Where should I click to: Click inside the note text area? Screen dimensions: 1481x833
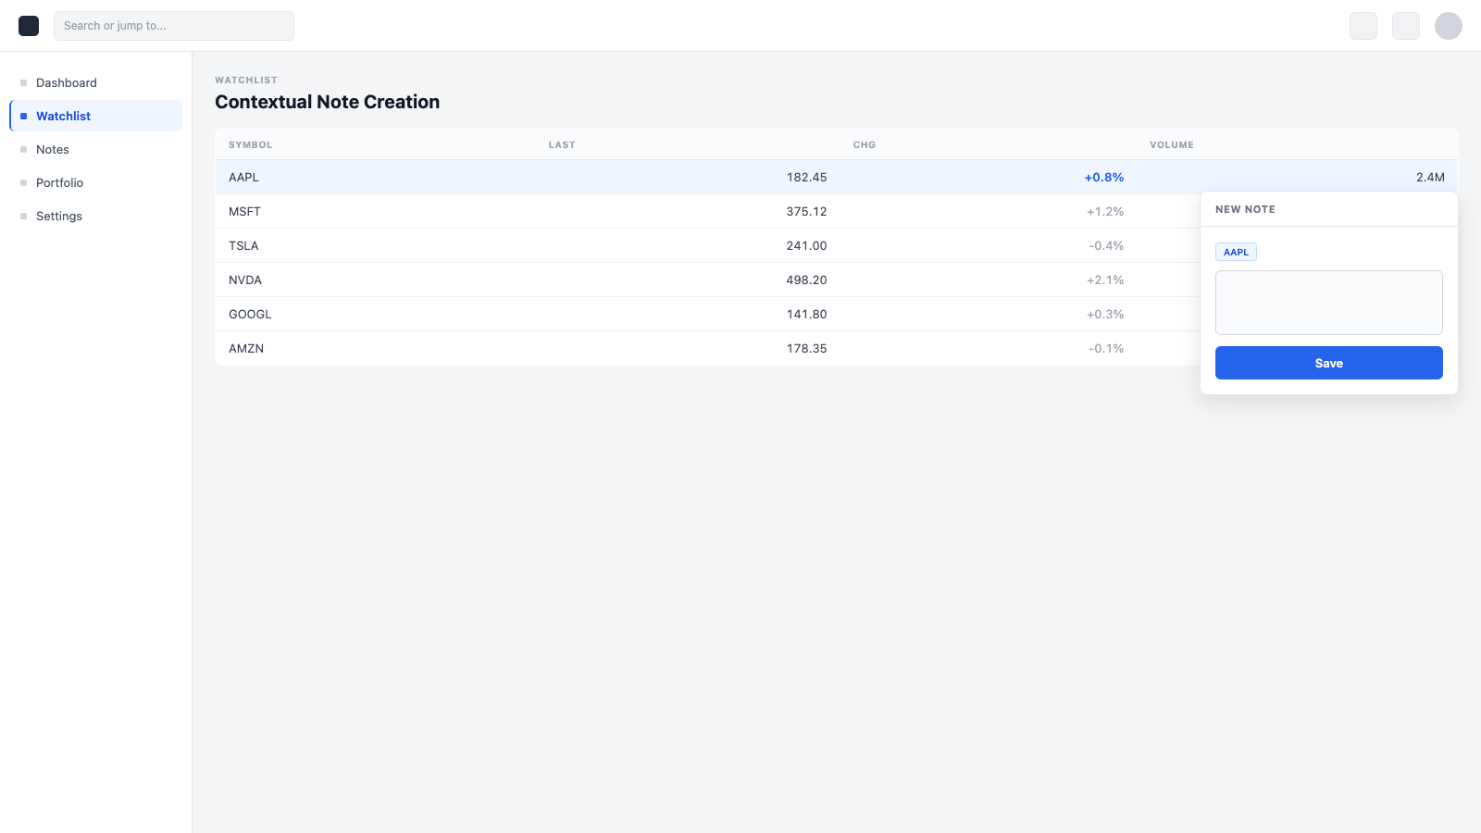pos(1328,303)
